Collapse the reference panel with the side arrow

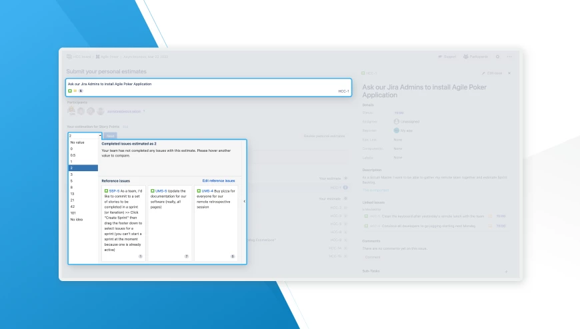pos(244,201)
